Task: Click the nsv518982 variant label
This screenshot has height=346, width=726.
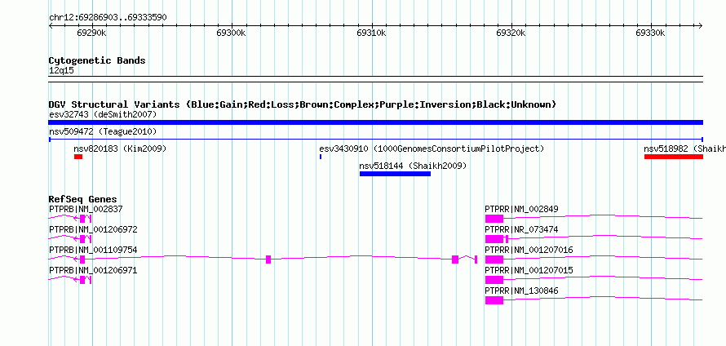Action: click(x=684, y=149)
